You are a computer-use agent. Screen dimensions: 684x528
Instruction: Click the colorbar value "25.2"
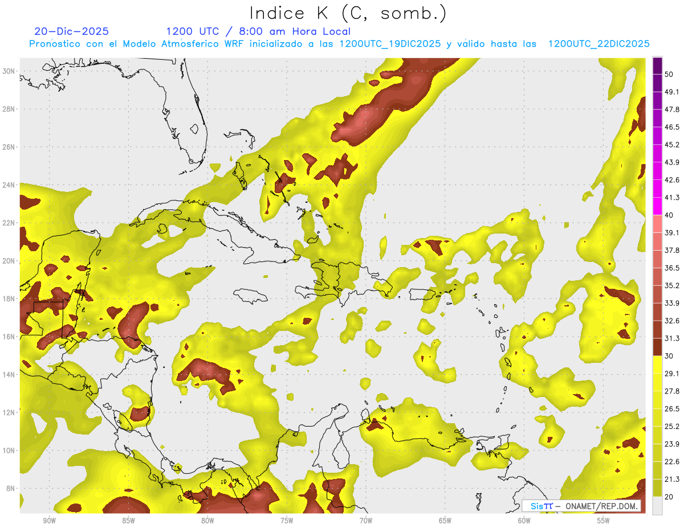coord(673,427)
